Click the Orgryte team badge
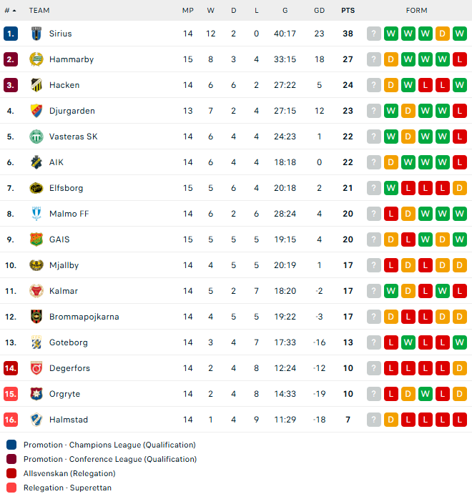The width and height of the screenshot is (472, 499). (x=36, y=394)
